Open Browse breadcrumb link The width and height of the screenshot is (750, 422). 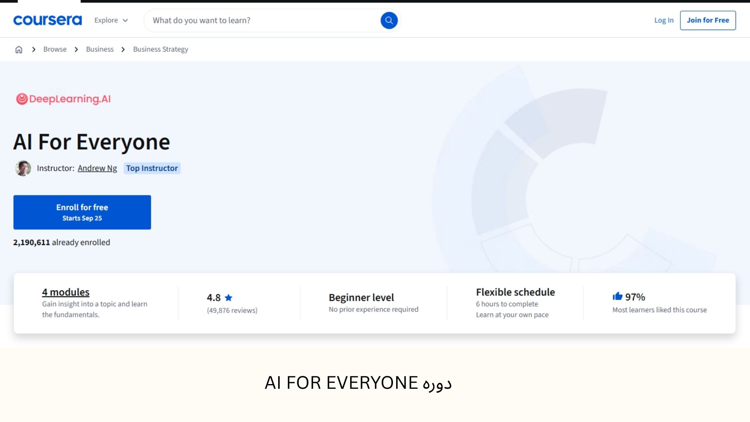tap(55, 49)
